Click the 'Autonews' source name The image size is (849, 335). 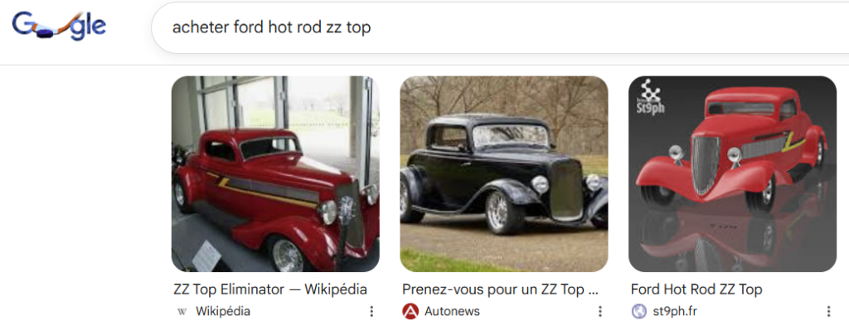pyautogui.click(x=452, y=312)
